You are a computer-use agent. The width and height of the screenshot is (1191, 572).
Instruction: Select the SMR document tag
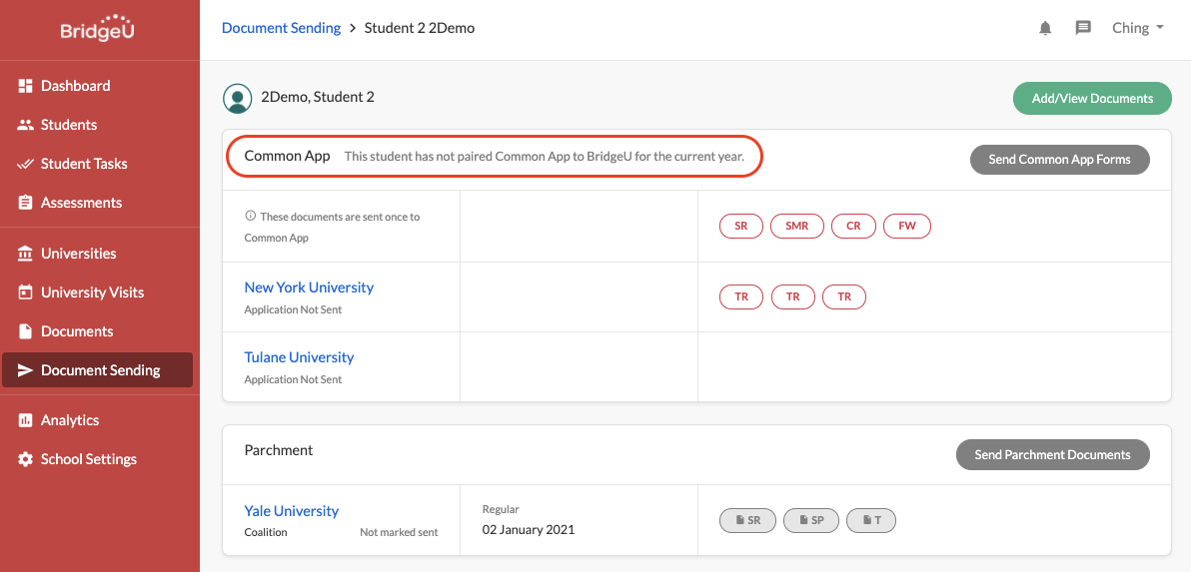(796, 226)
